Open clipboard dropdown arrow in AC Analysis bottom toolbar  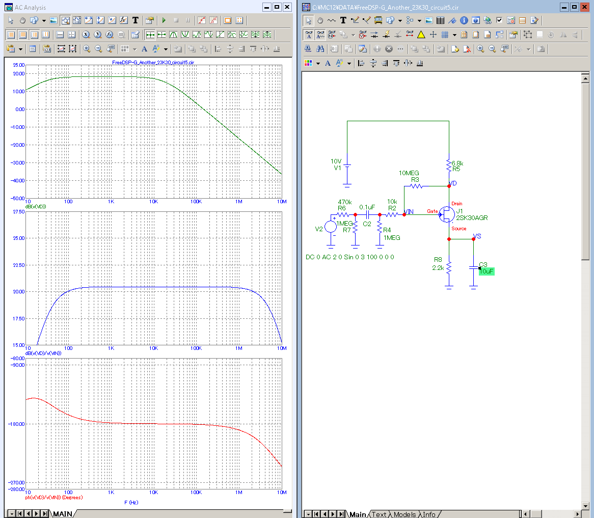[x=20, y=49]
